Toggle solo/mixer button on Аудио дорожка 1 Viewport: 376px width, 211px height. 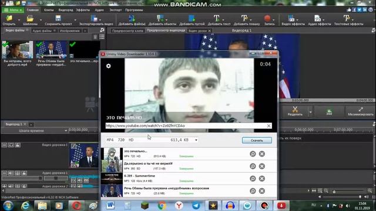click(18, 173)
